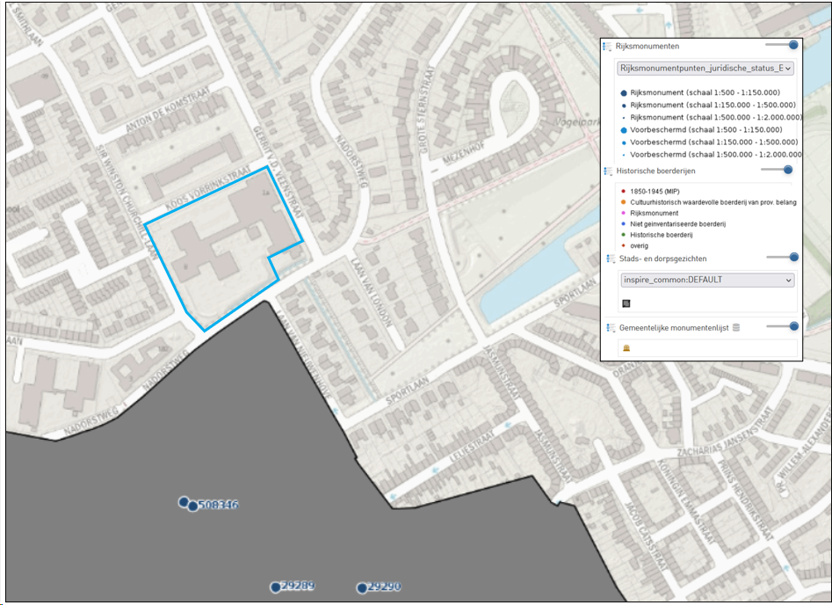Click legend entry 'Voorbeschermd (schaal 1:150.000 - 1:500.000)'
Viewport: 832px width, 605px height.
point(713,142)
